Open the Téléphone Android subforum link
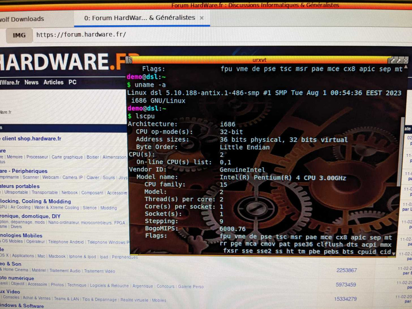 pyautogui.click(x=66, y=242)
